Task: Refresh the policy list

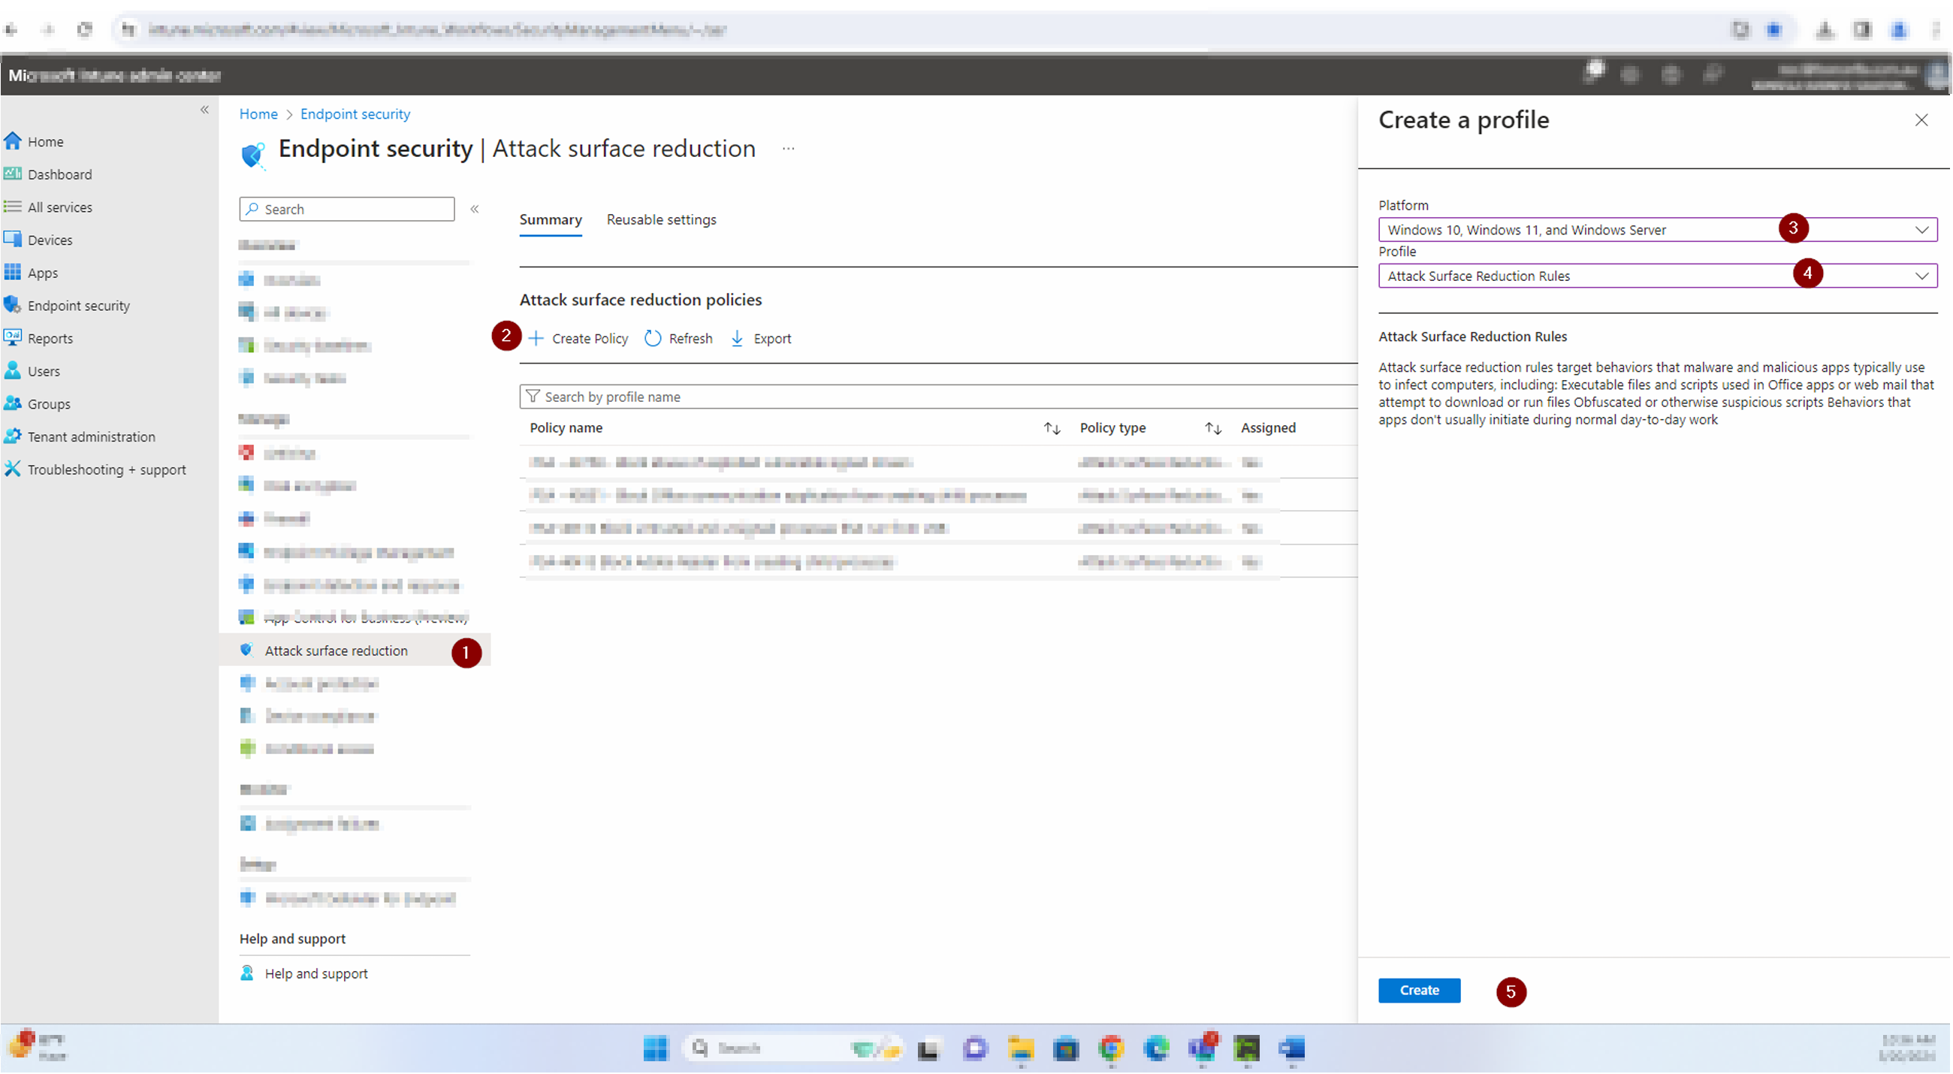Action: 678,339
